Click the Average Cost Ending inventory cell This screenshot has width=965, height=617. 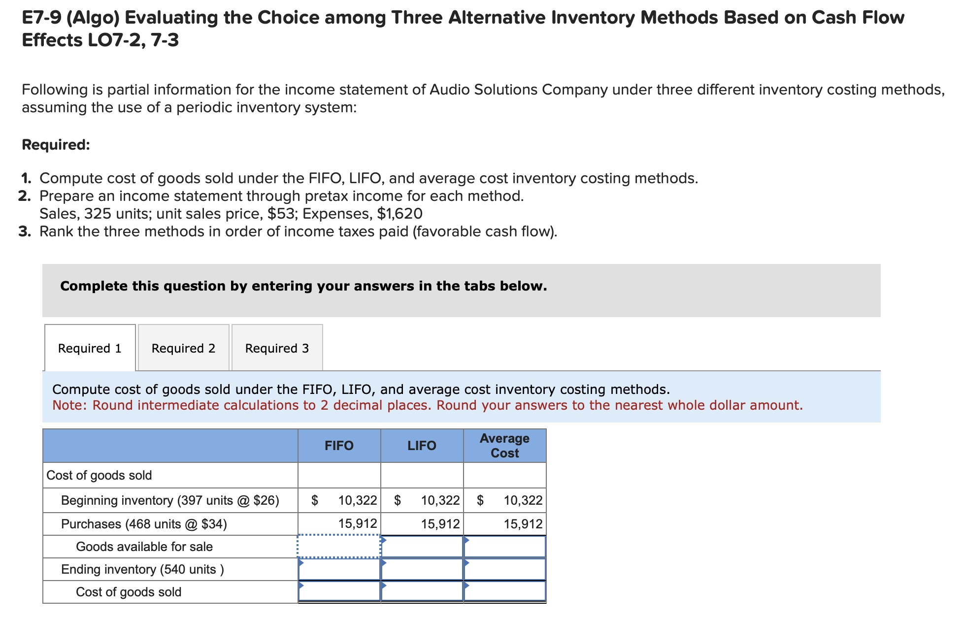pos(504,569)
